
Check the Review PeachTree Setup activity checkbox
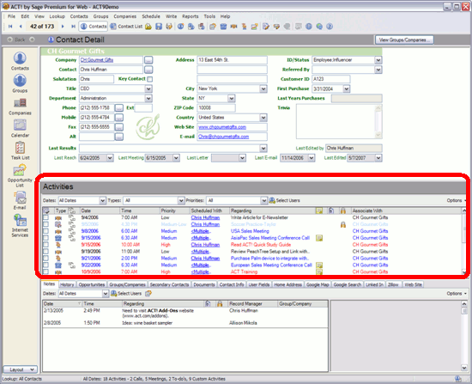click(x=45, y=252)
